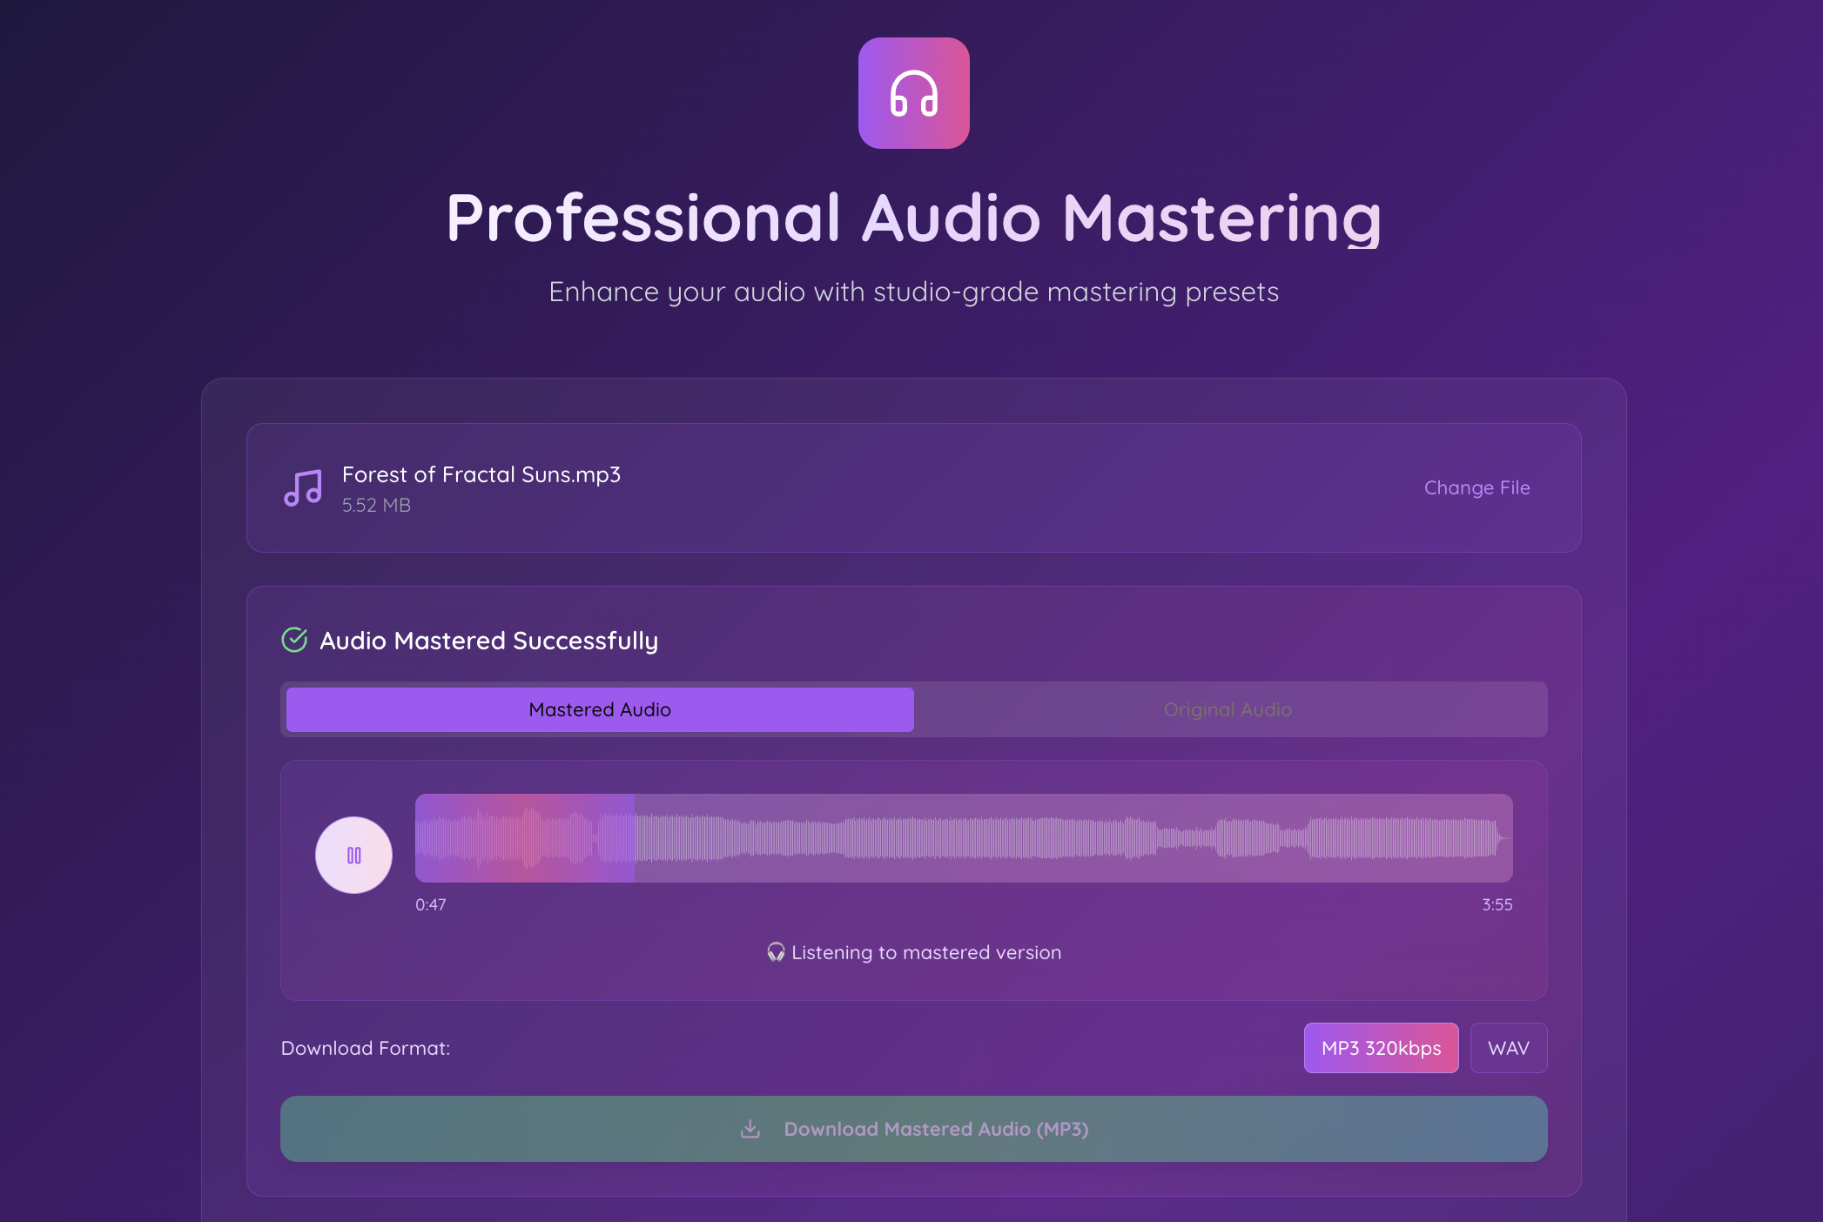This screenshot has height=1222, width=1823.
Task: Click the Forest of Fractal Suns.mp3 filename
Action: click(481, 474)
